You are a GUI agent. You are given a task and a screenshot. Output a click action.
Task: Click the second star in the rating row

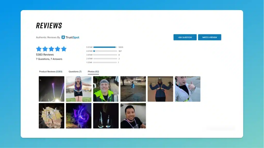click(45, 49)
